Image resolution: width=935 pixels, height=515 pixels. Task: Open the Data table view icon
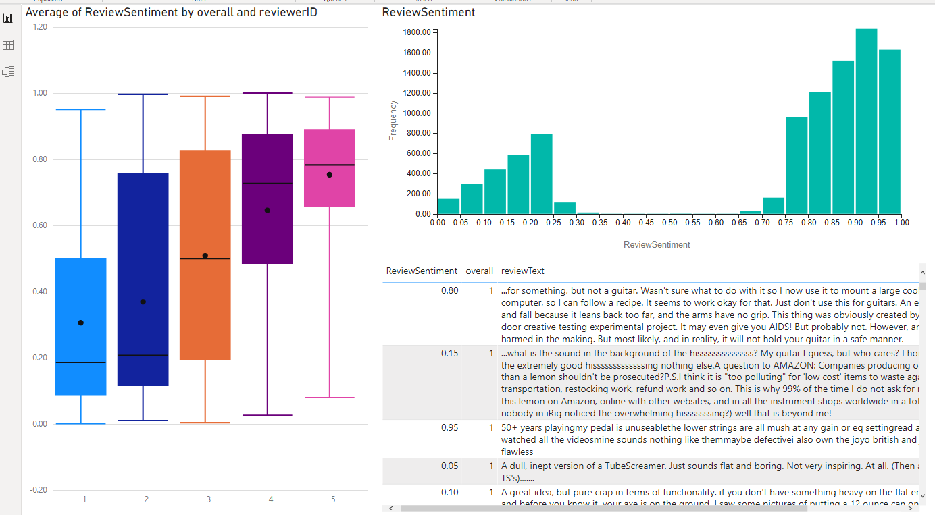(x=8, y=45)
